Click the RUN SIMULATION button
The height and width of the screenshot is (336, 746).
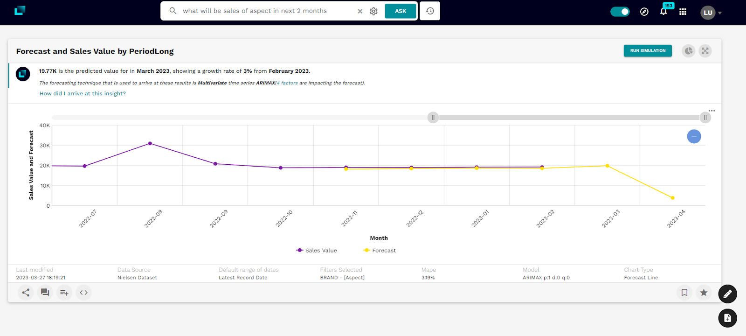pos(648,50)
